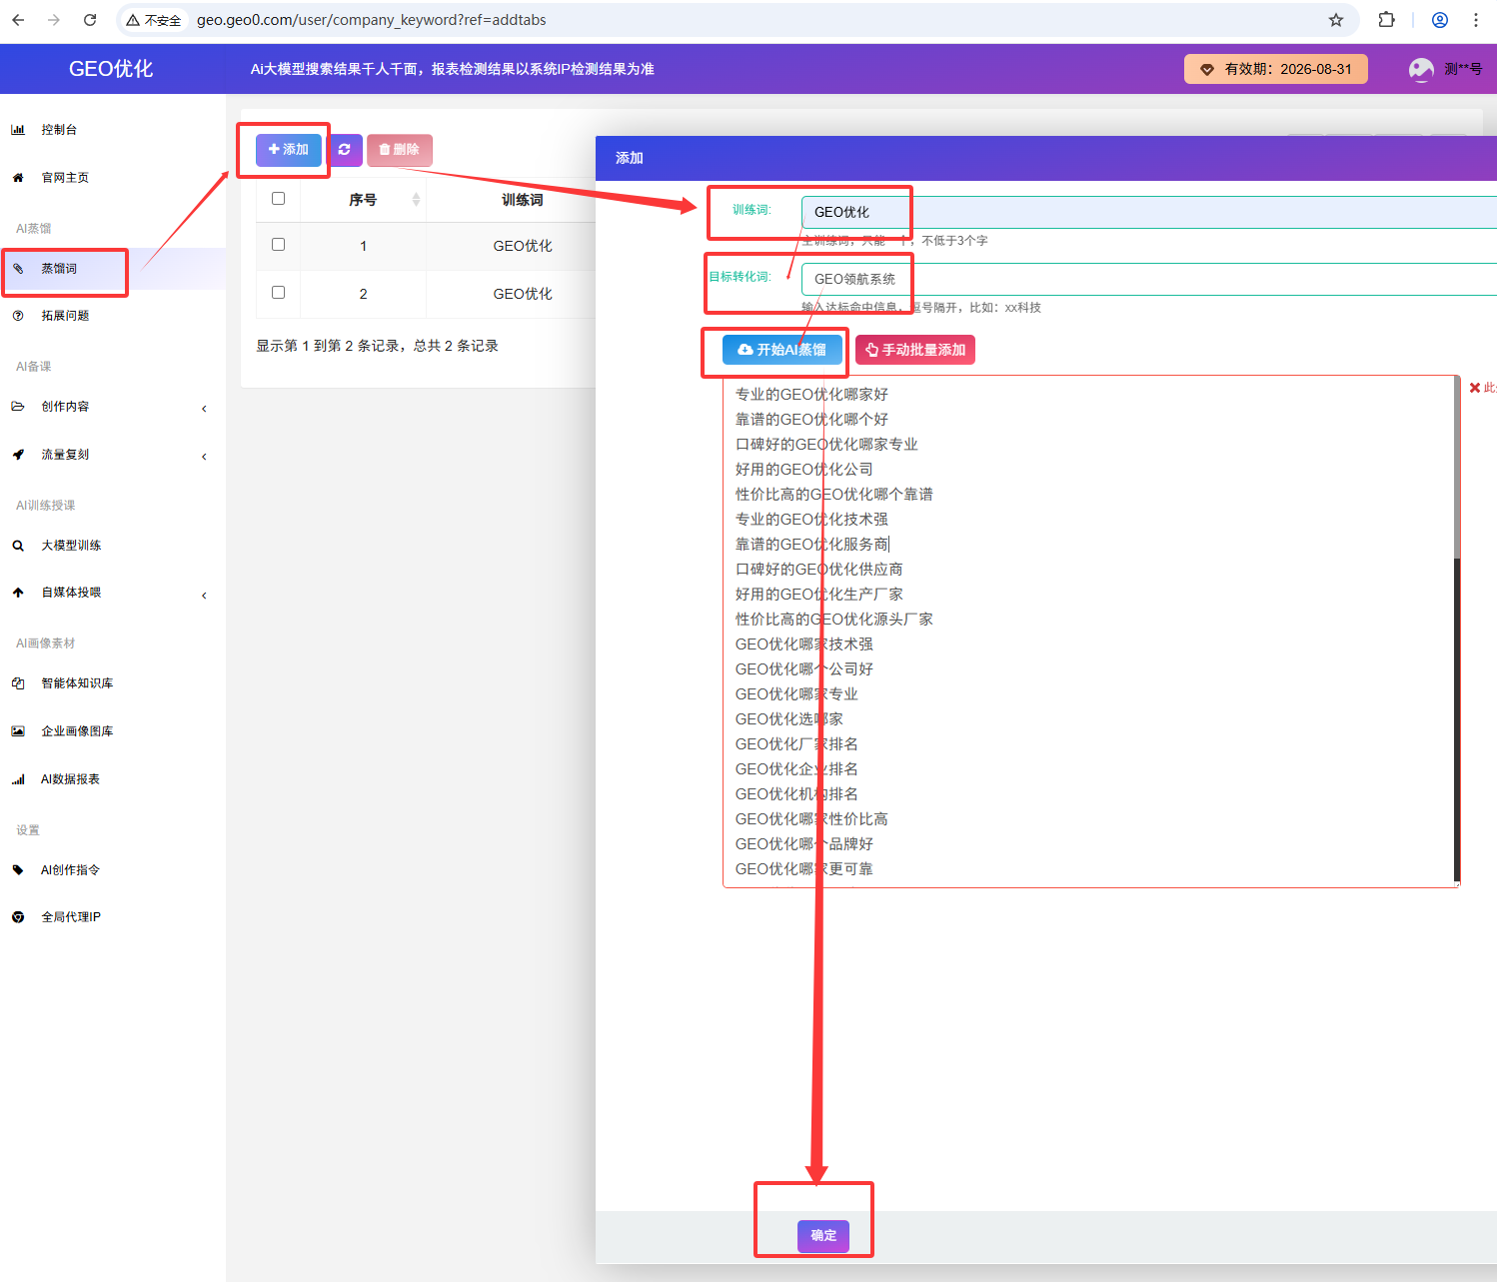Open AI数据报表 in sidebar

(x=70, y=779)
